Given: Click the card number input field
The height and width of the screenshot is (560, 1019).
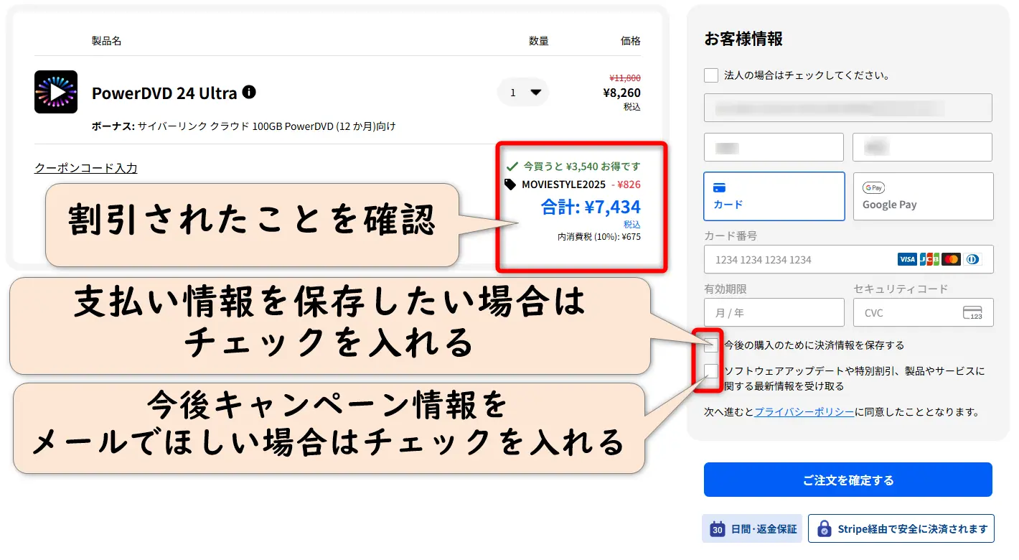Looking at the screenshot, I should [x=789, y=259].
